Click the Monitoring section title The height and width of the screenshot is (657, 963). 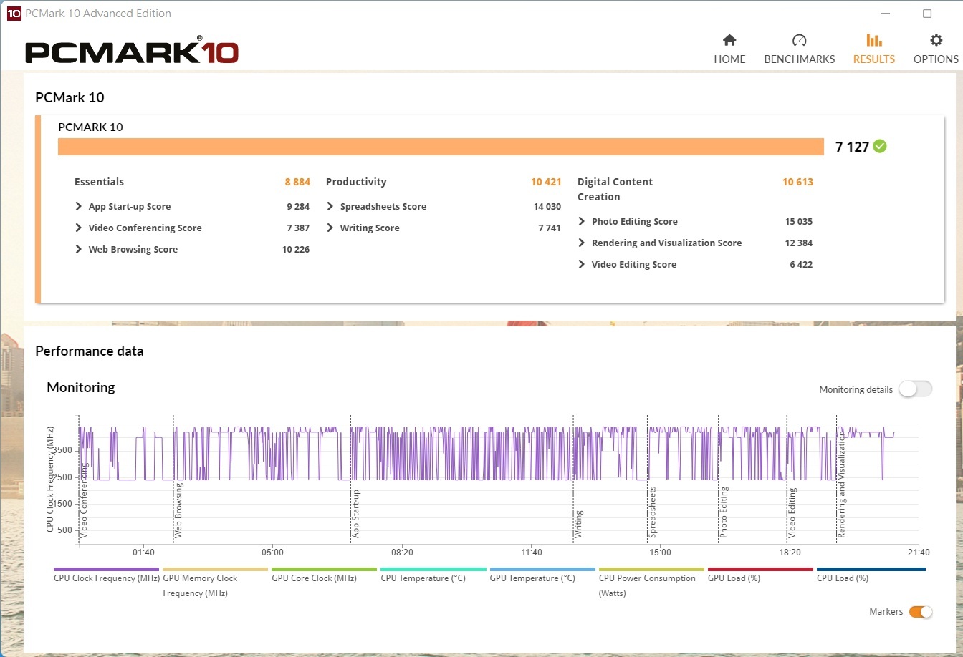click(80, 388)
